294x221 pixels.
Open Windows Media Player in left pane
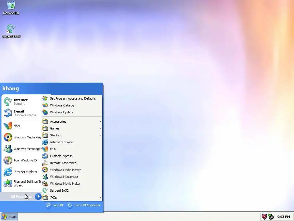pyautogui.click(x=22, y=137)
